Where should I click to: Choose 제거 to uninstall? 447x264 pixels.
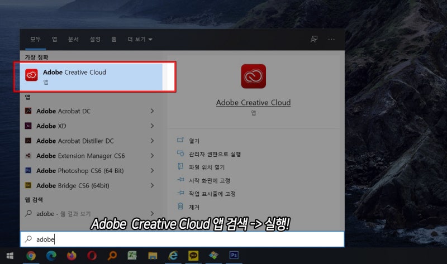pos(194,207)
